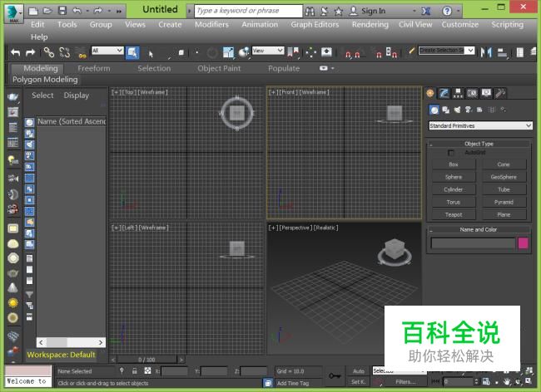Click the Teapot primitive button
This screenshot has height=392, width=541.
tap(454, 214)
